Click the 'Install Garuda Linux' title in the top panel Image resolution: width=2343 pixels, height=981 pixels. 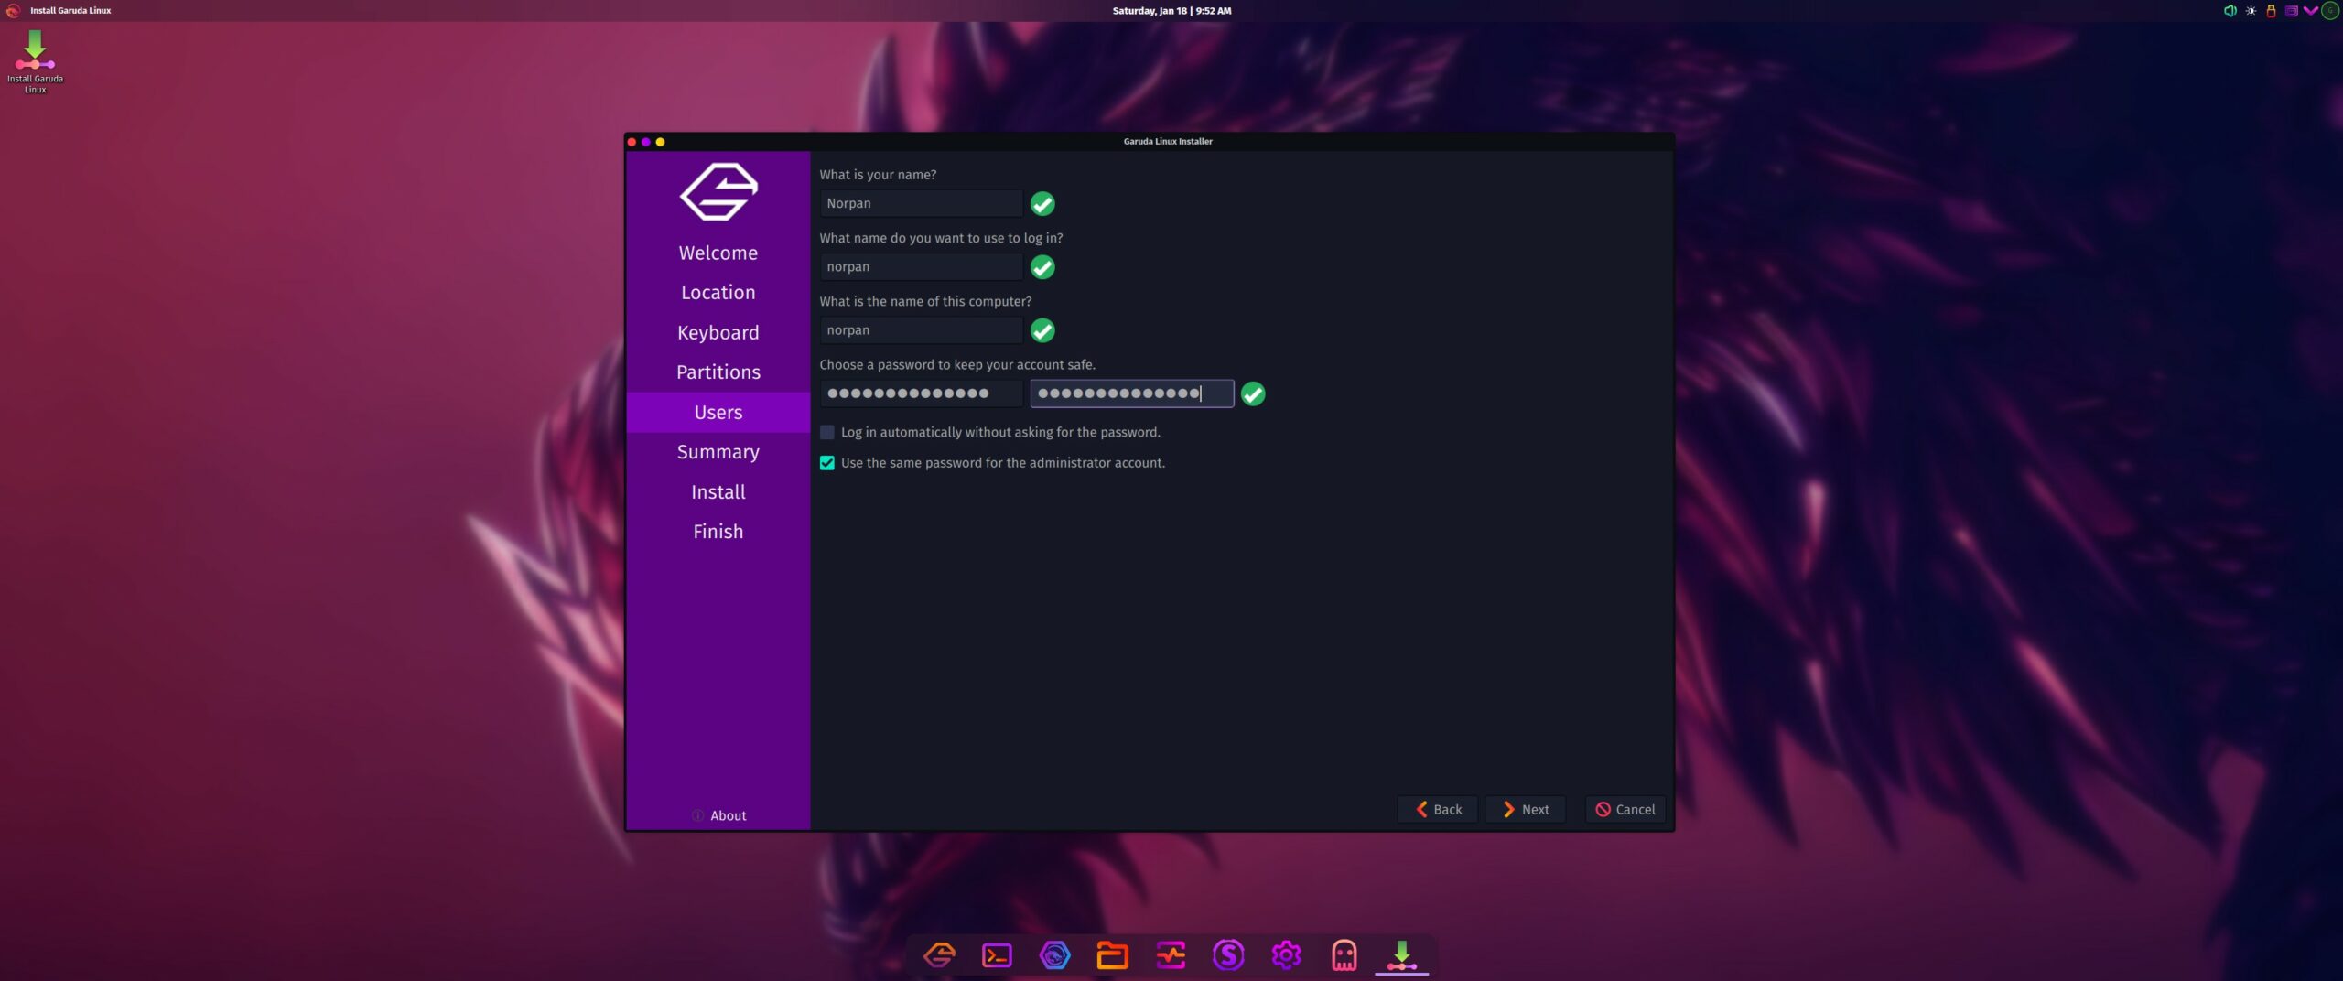click(70, 11)
